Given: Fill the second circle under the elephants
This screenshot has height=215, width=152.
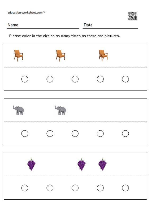Looking at the screenshot, I should click(x=50, y=134).
